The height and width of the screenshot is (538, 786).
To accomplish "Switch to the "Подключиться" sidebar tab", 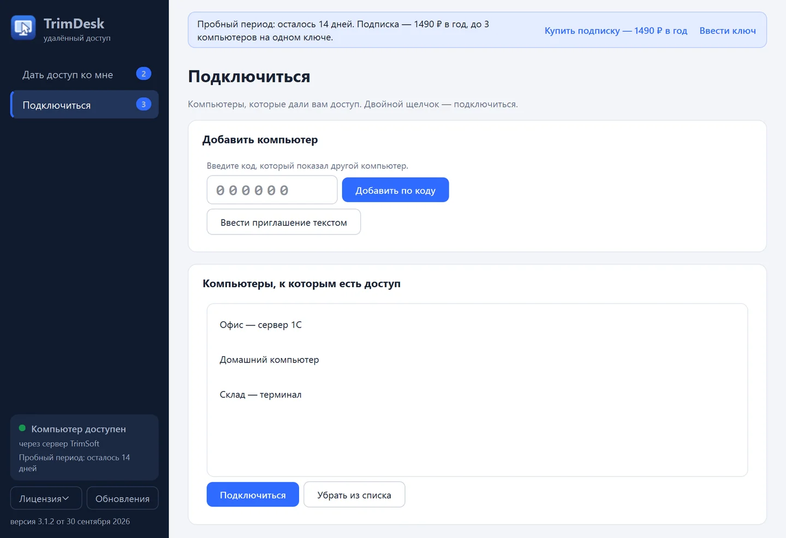I will point(85,105).
